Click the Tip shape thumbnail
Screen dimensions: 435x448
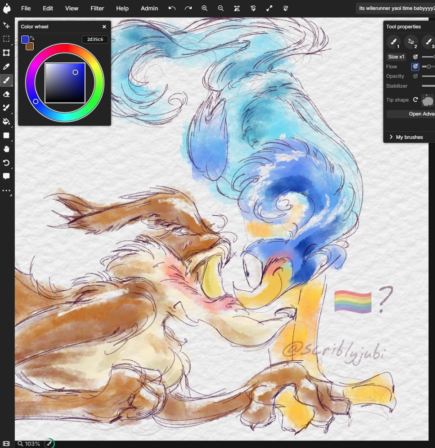(x=428, y=101)
